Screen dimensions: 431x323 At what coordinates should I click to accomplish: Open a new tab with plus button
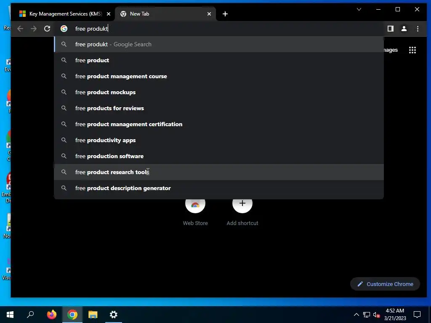(225, 14)
